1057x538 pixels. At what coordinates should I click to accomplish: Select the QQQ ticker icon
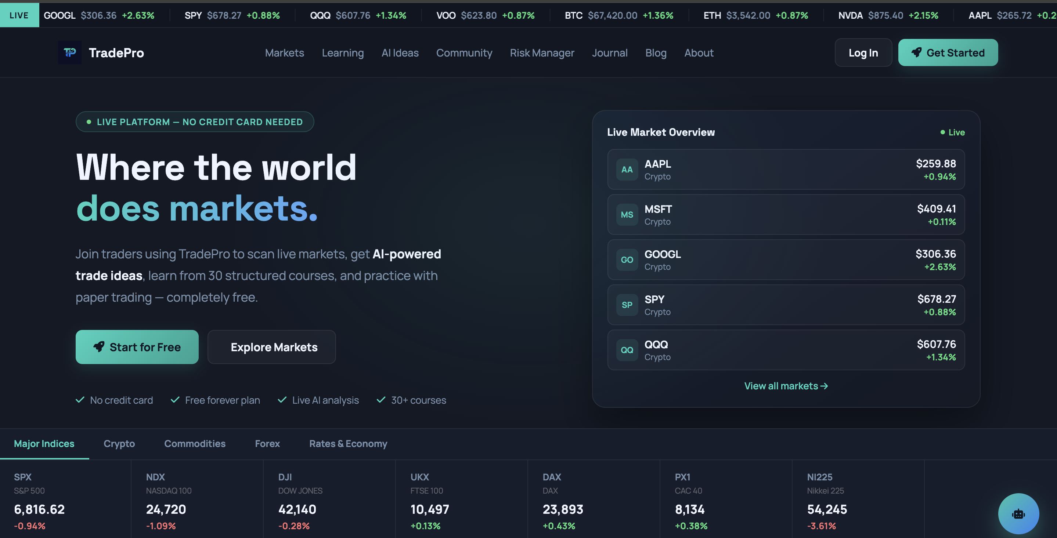(x=627, y=350)
